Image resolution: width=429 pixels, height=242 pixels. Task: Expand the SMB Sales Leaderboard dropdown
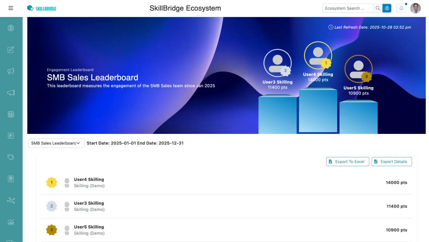(56, 143)
